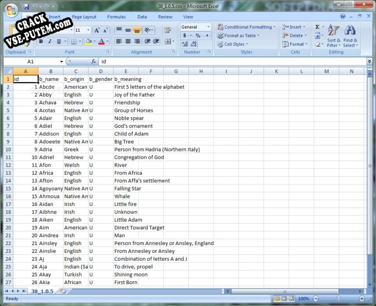This screenshot has height=306, width=376.
Task: Click the Grow Font icon
Action: 96,30
